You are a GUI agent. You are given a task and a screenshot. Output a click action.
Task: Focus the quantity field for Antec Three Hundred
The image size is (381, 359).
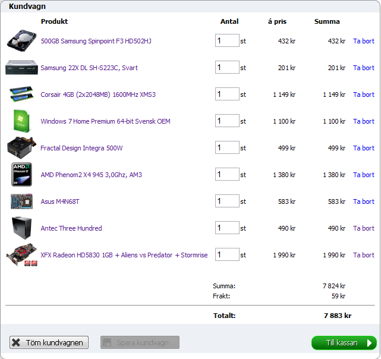pos(227,228)
